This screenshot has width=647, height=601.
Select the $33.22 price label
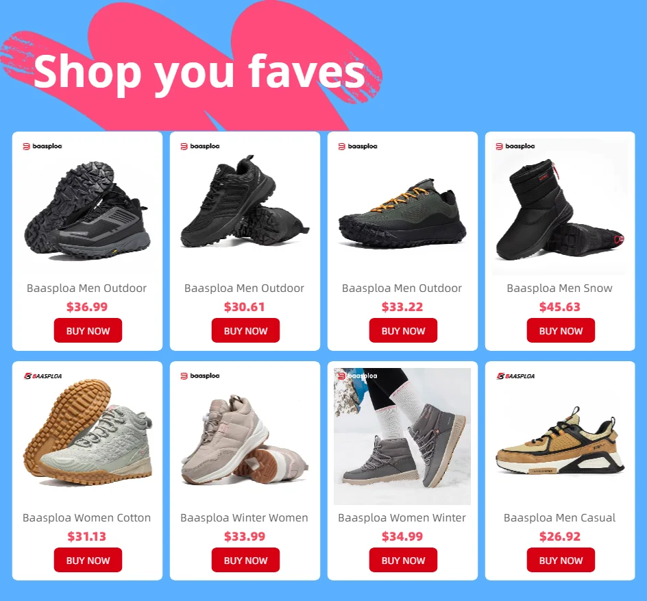pos(402,307)
